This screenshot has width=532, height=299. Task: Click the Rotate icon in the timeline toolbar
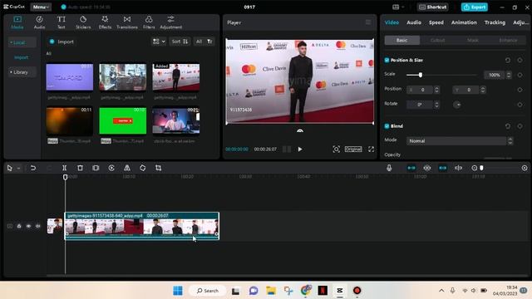(x=142, y=168)
